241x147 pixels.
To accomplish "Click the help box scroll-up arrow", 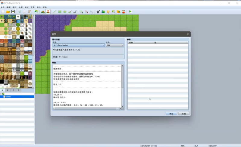I will pos(123,65).
